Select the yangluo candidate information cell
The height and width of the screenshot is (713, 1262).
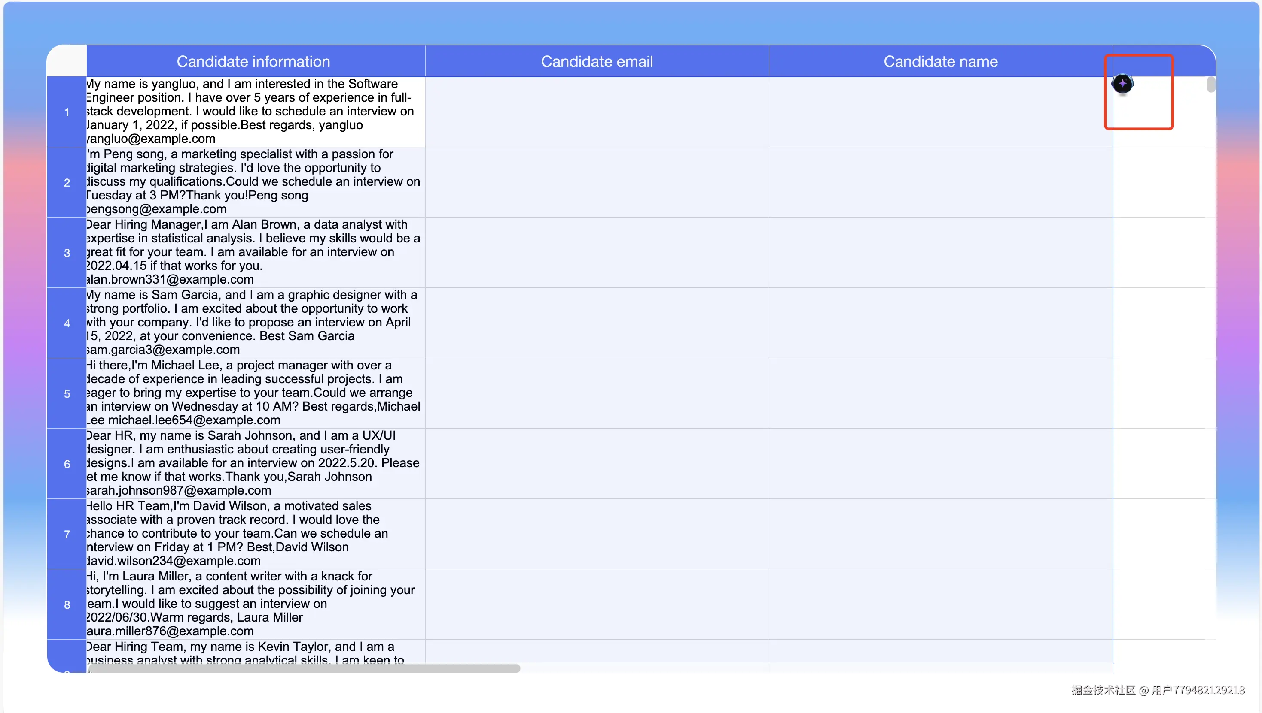click(255, 112)
